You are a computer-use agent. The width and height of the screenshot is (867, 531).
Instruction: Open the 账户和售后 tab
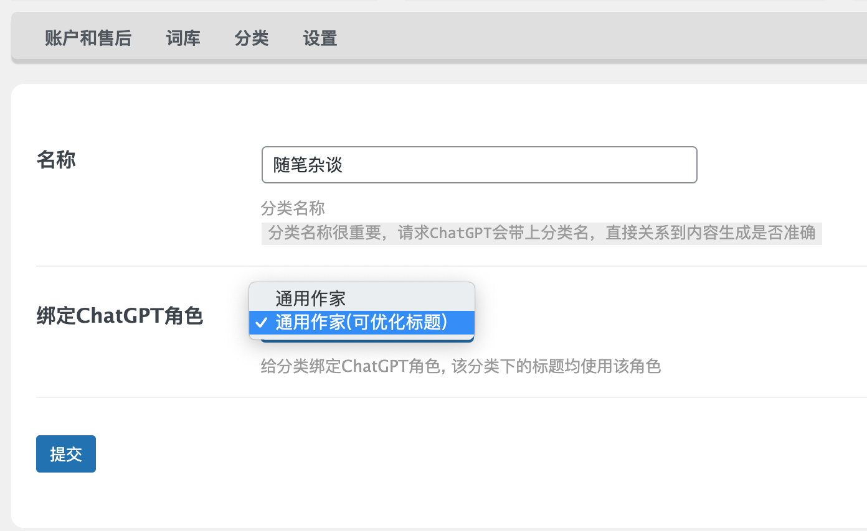point(88,39)
